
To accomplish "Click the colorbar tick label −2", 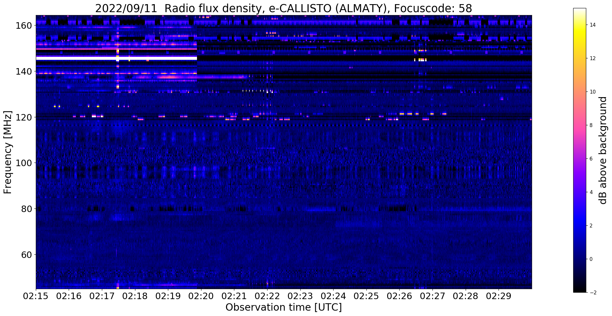I will point(593,293).
